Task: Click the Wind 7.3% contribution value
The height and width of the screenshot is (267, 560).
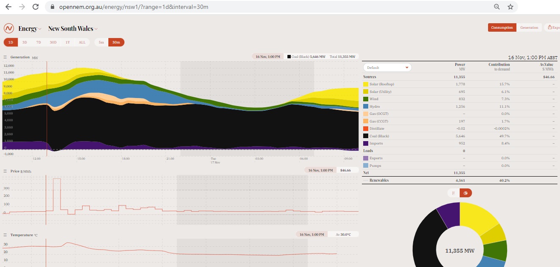Action: [x=506, y=99]
